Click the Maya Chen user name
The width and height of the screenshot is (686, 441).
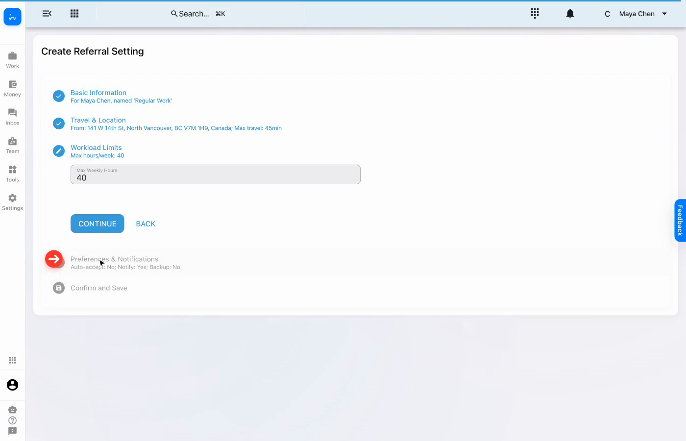coord(637,14)
